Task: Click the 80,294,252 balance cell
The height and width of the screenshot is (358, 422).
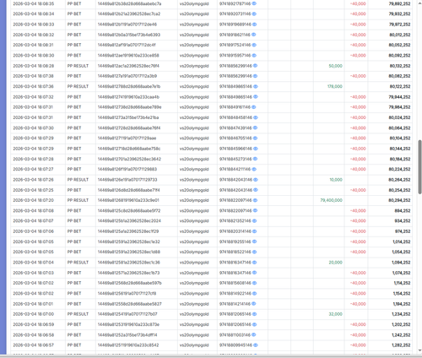Action: [x=399, y=200]
